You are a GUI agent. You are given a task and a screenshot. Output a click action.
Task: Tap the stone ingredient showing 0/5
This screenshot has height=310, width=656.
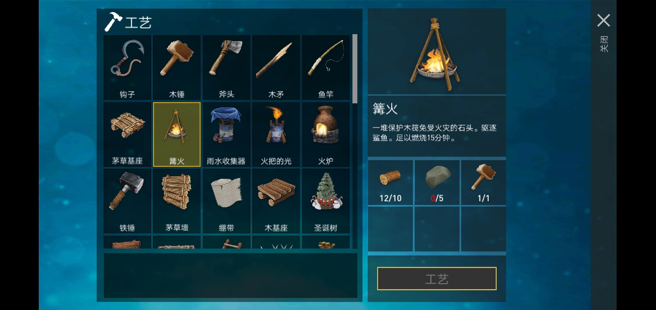[437, 183]
